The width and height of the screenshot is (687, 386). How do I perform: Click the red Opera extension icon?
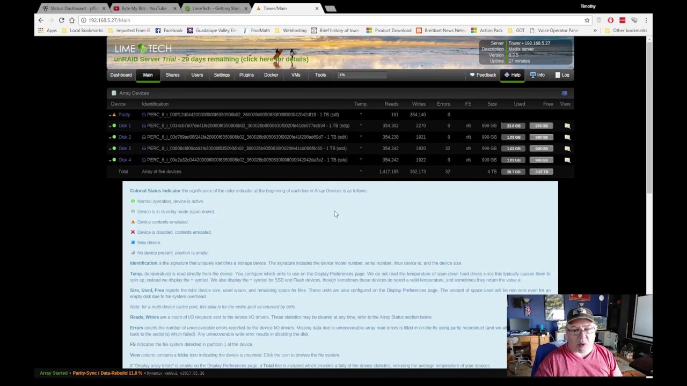pos(610,20)
